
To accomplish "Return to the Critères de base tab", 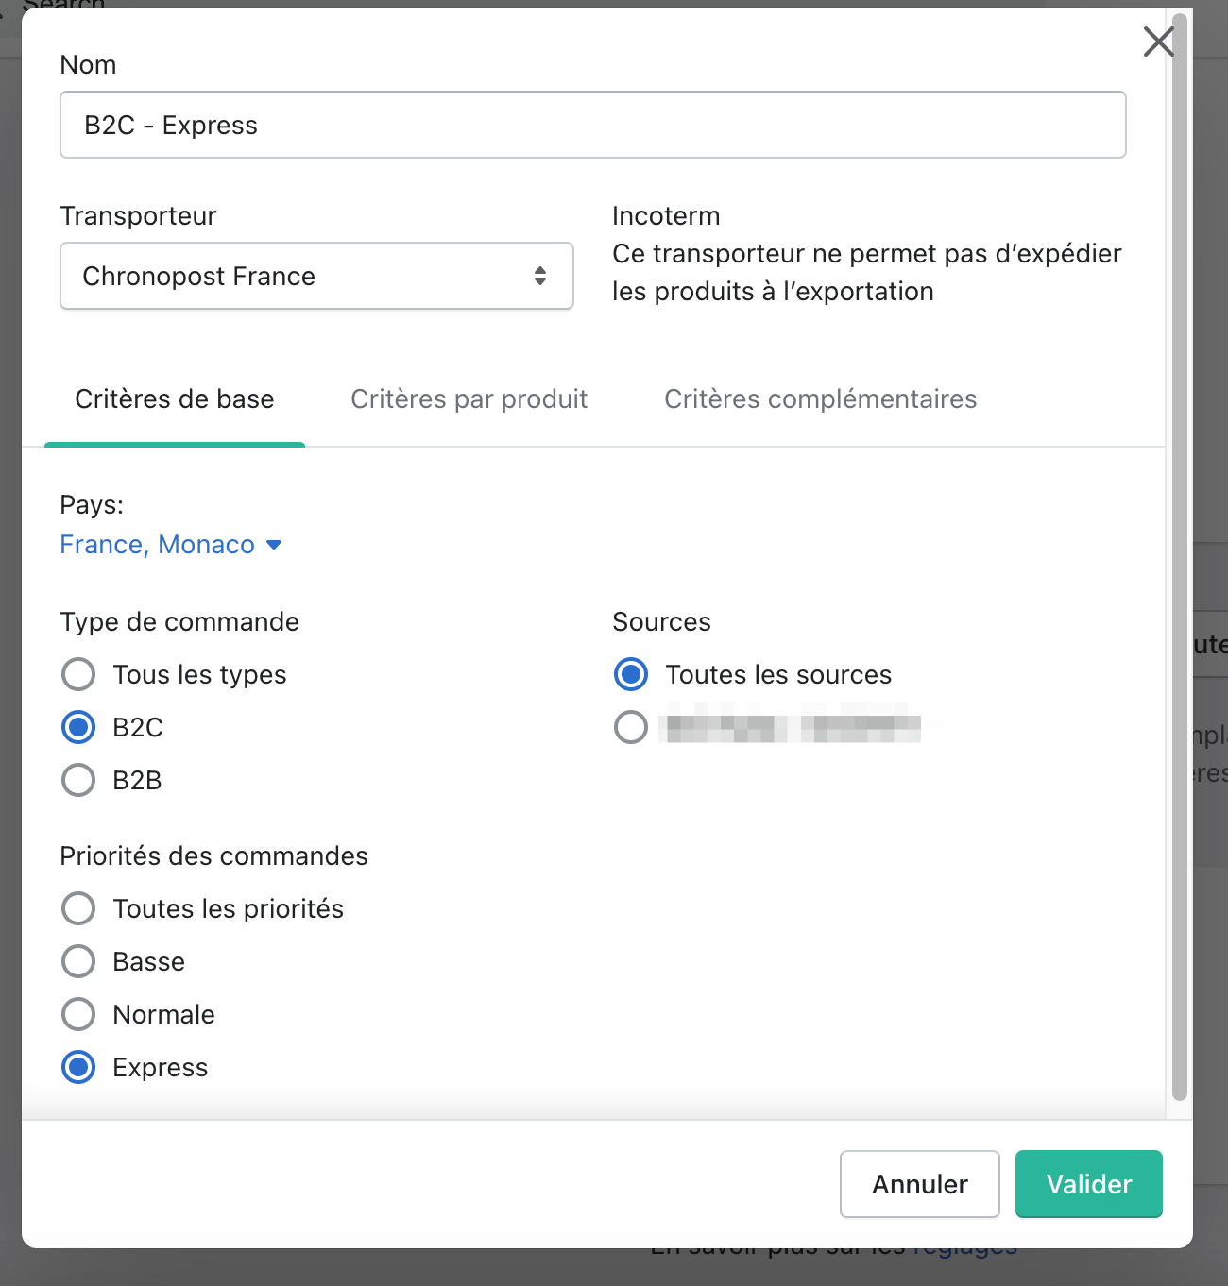I will 174,398.
